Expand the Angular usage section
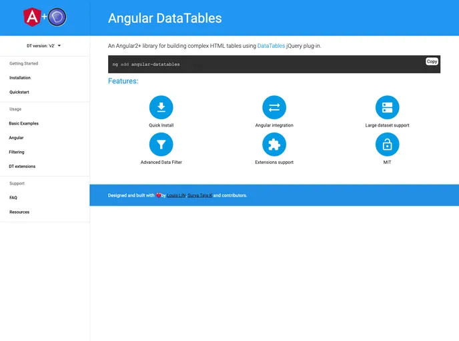459x341 pixels. (x=16, y=138)
